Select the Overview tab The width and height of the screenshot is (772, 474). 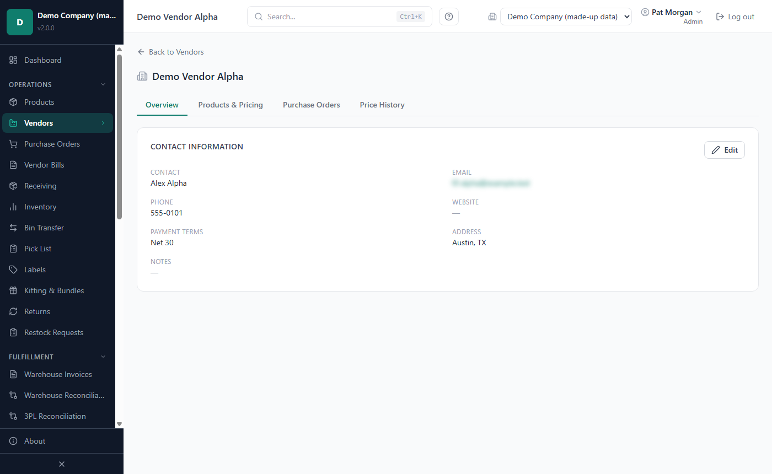(x=162, y=105)
